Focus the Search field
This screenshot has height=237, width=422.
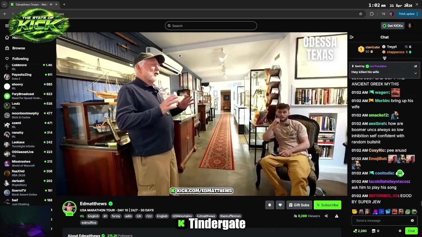(211, 26)
